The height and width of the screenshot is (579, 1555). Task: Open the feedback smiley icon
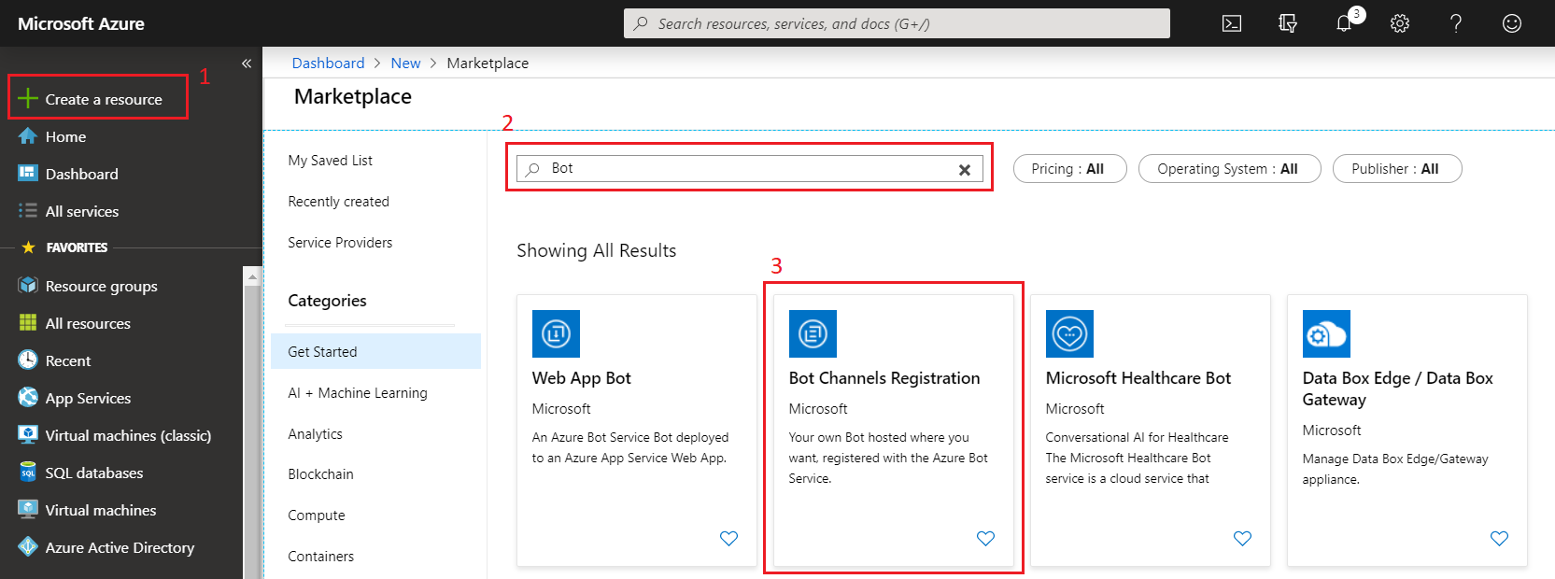pos(1512,23)
